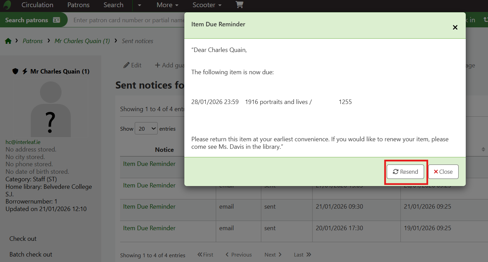This screenshot has width=488, height=262.
Task: Click the '21/01/2026 09:30' table cell
Action: pyautogui.click(x=339, y=207)
